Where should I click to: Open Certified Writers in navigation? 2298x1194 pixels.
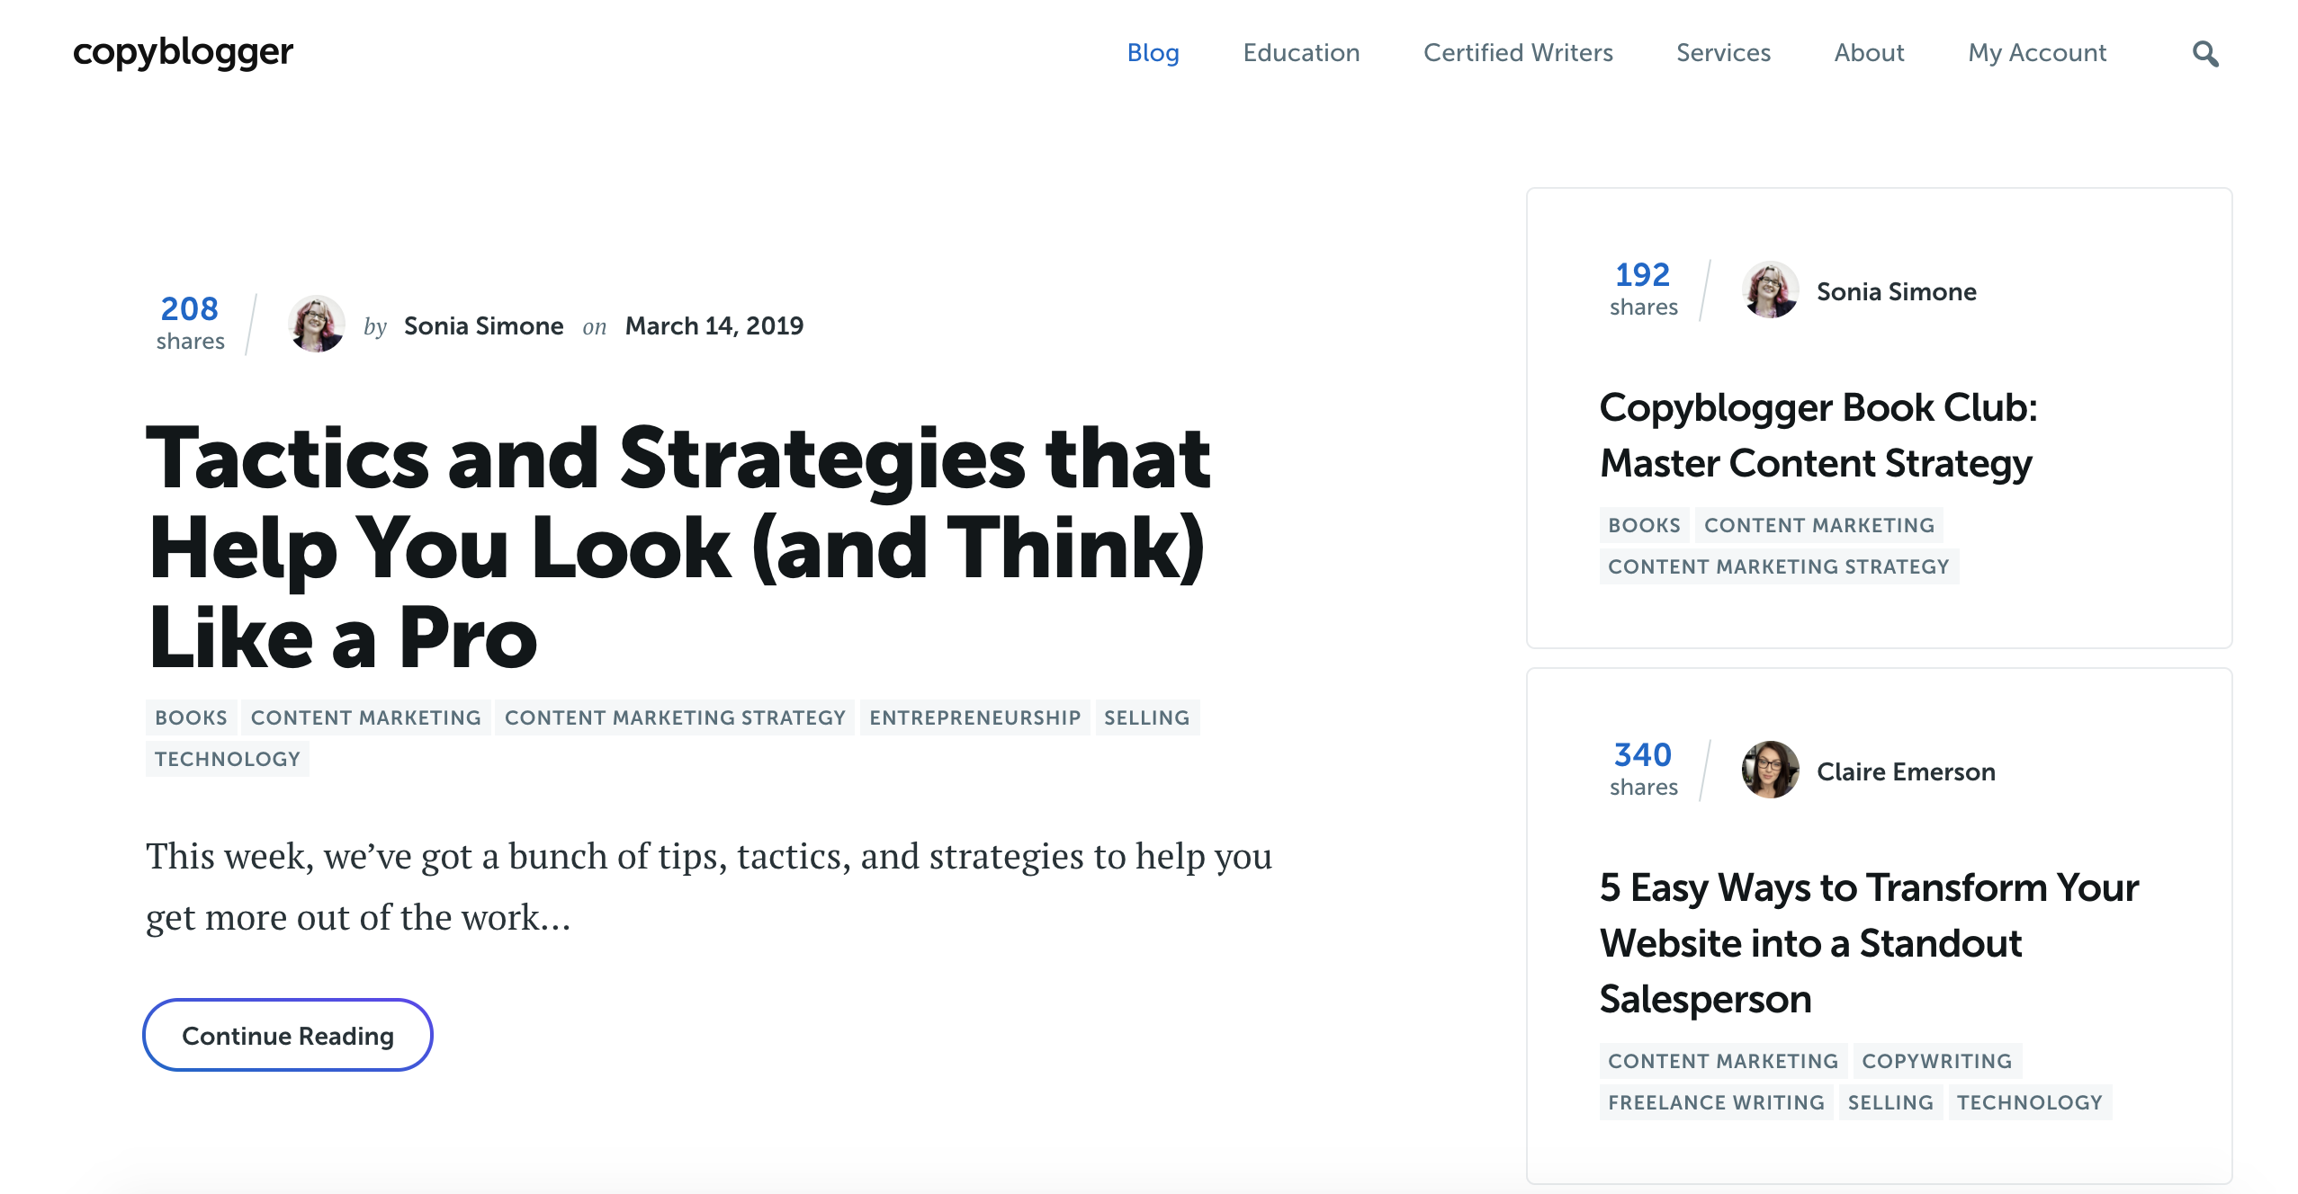[1518, 53]
